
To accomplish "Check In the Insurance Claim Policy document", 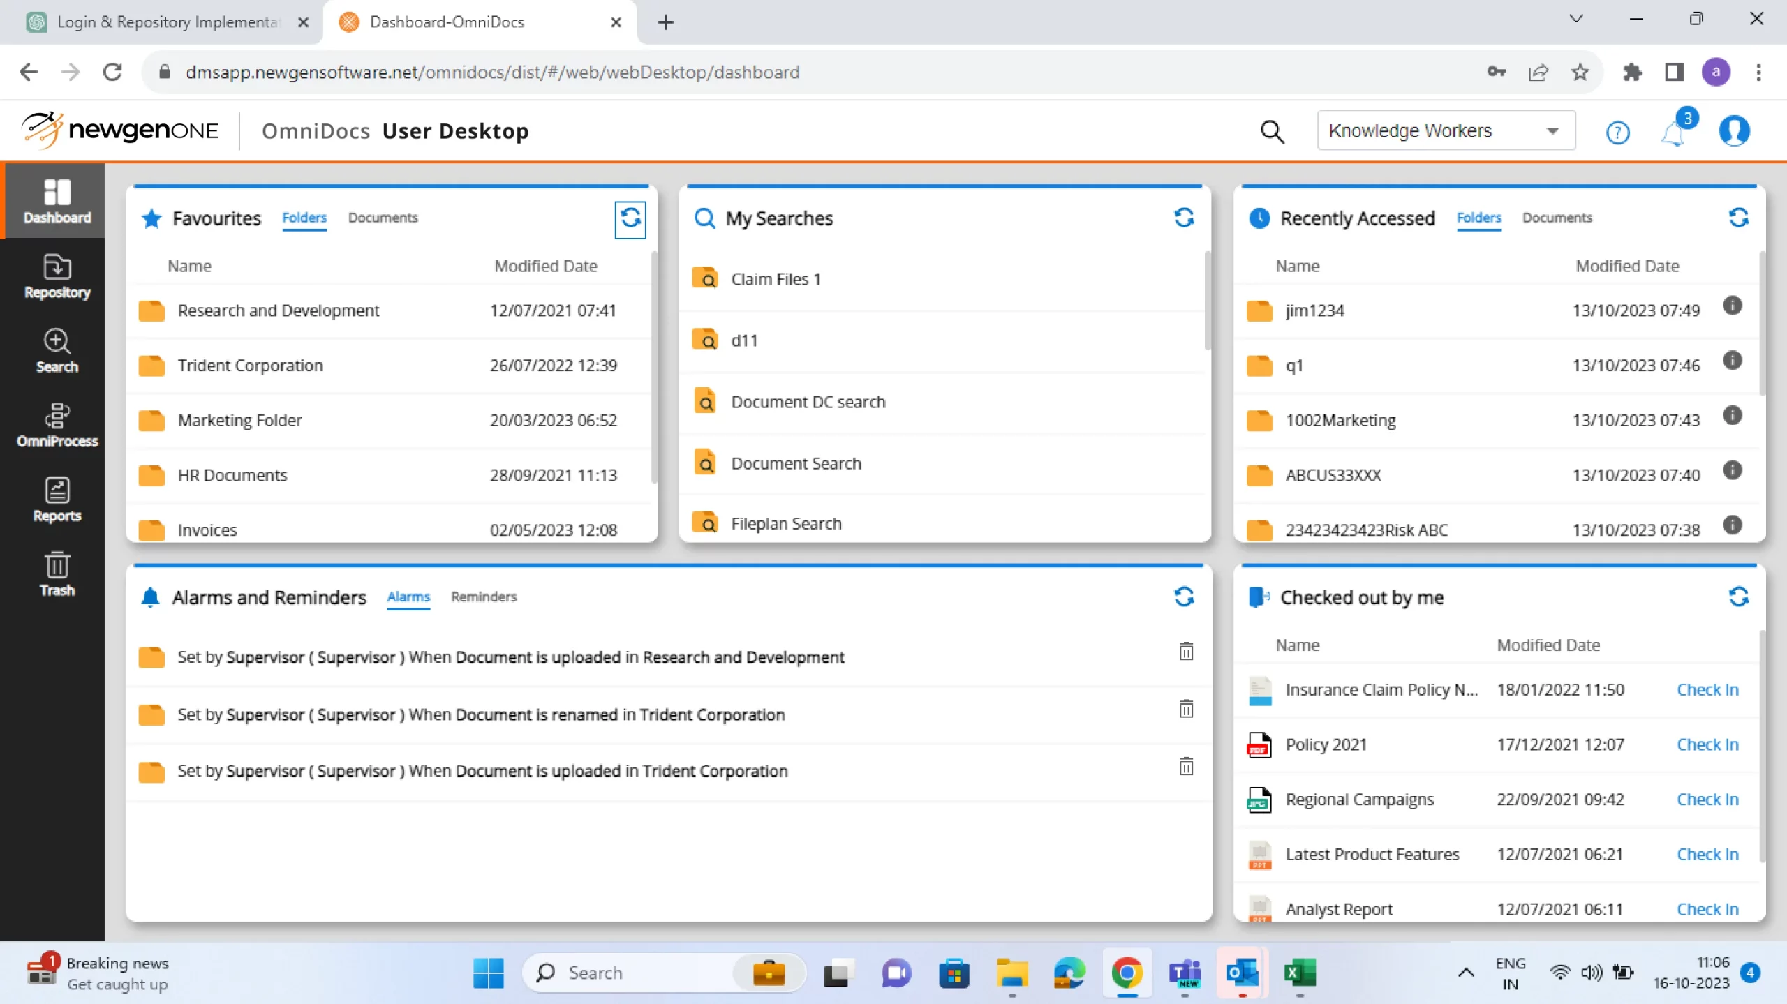I will coord(1707,689).
